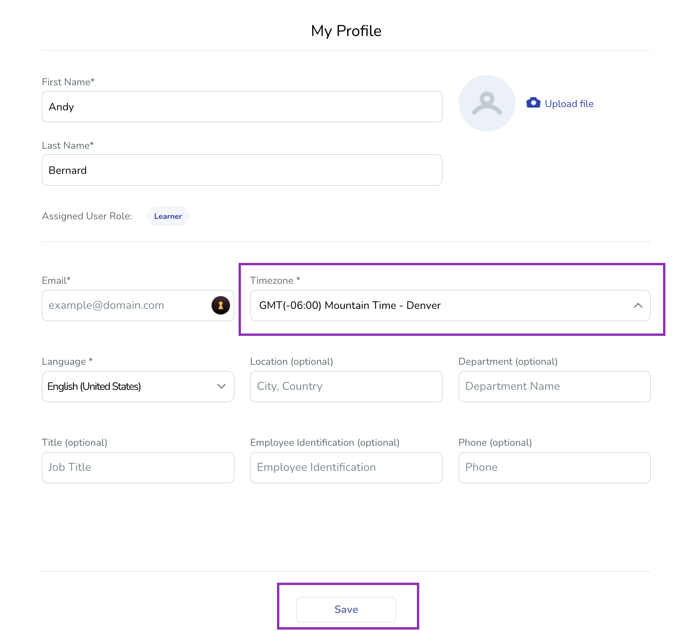Click the First Name field containing Andy
Image resolution: width=682 pixels, height=631 pixels.
tap(241, 107)
